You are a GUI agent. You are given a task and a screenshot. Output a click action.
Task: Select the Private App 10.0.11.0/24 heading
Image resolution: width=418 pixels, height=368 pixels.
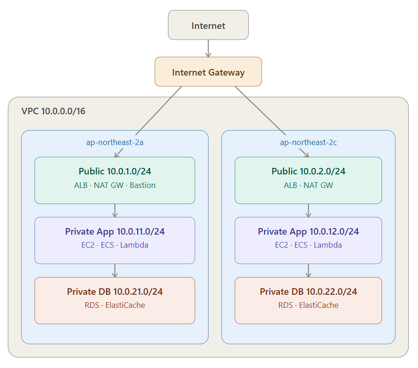click(x=115, y=231)
